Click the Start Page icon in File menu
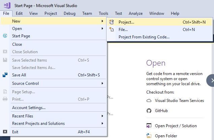The image size is (214, 140). (5, 36)
